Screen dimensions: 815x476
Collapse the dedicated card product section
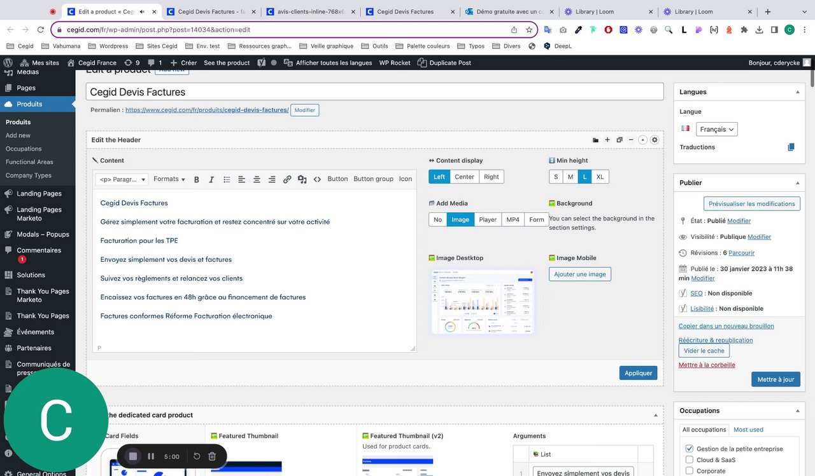(655, 415)
